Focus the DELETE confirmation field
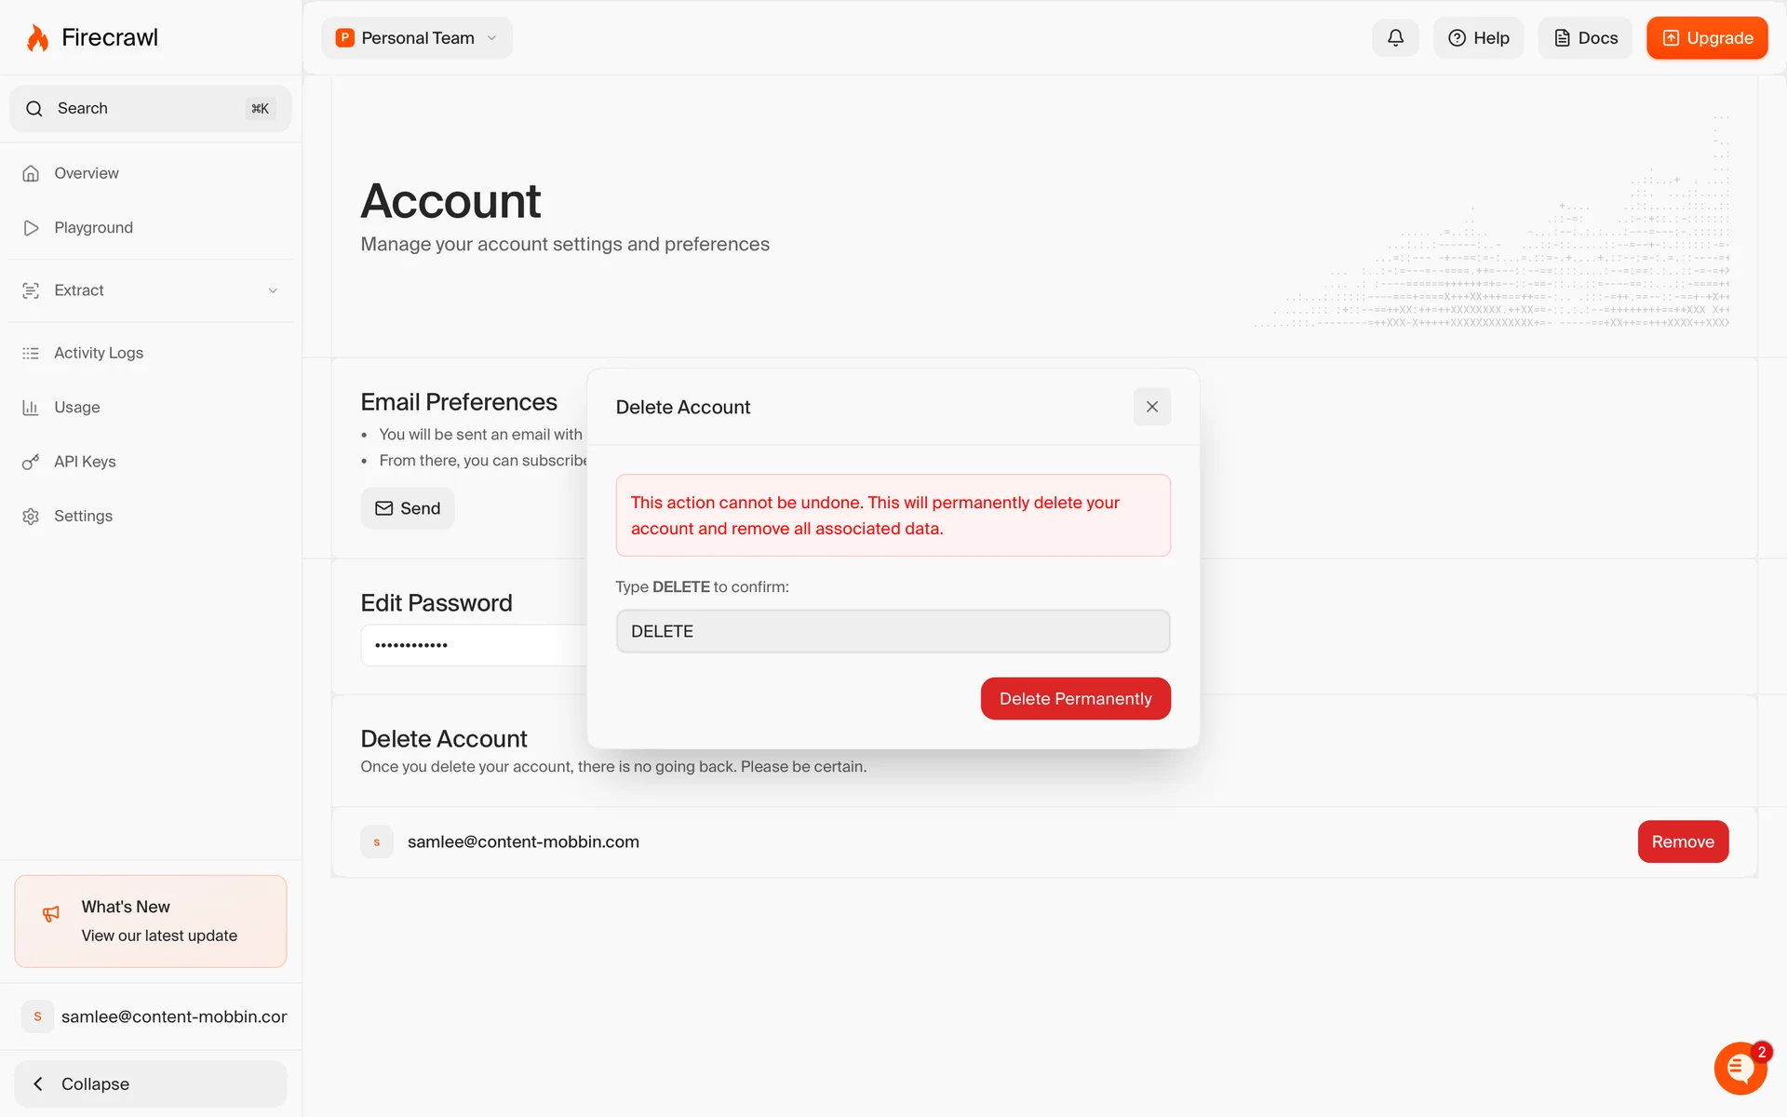Screen dimensions: 1787x1117 [x=893, y=631]
